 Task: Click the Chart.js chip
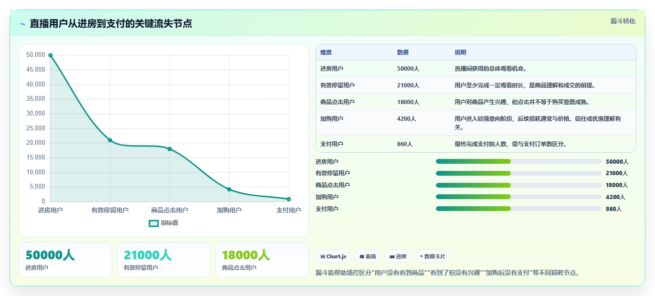[333, 256]
